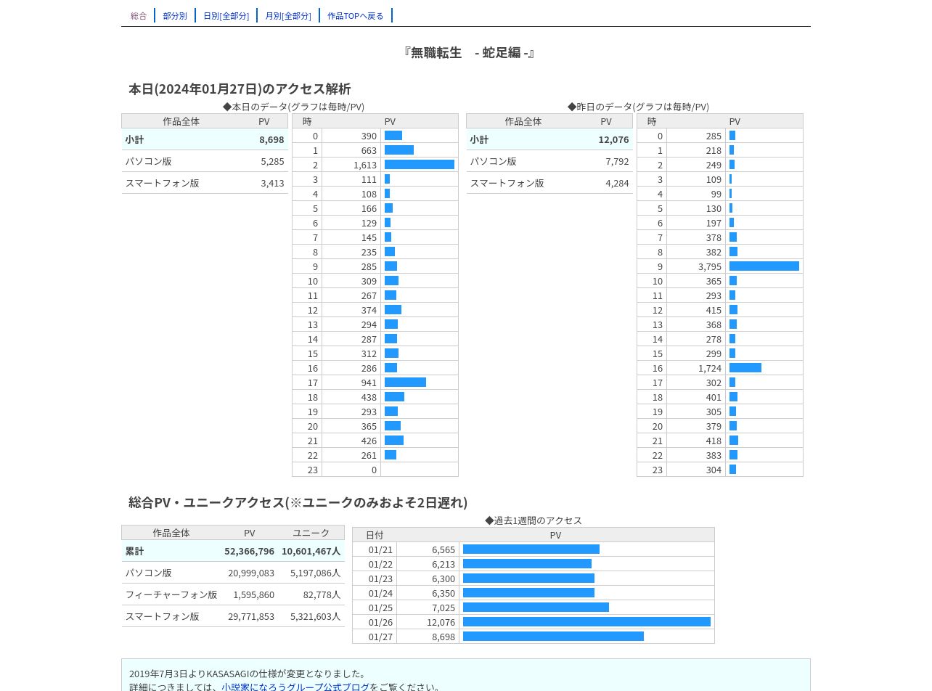932x691 pixels.
Task: Select cumulative PV total 52,366,796
Action: tap(249, 551)
